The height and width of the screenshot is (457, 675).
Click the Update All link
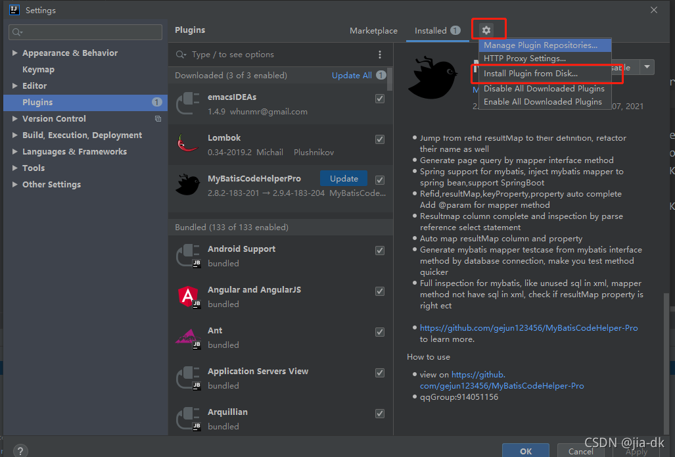click(352, 76)
